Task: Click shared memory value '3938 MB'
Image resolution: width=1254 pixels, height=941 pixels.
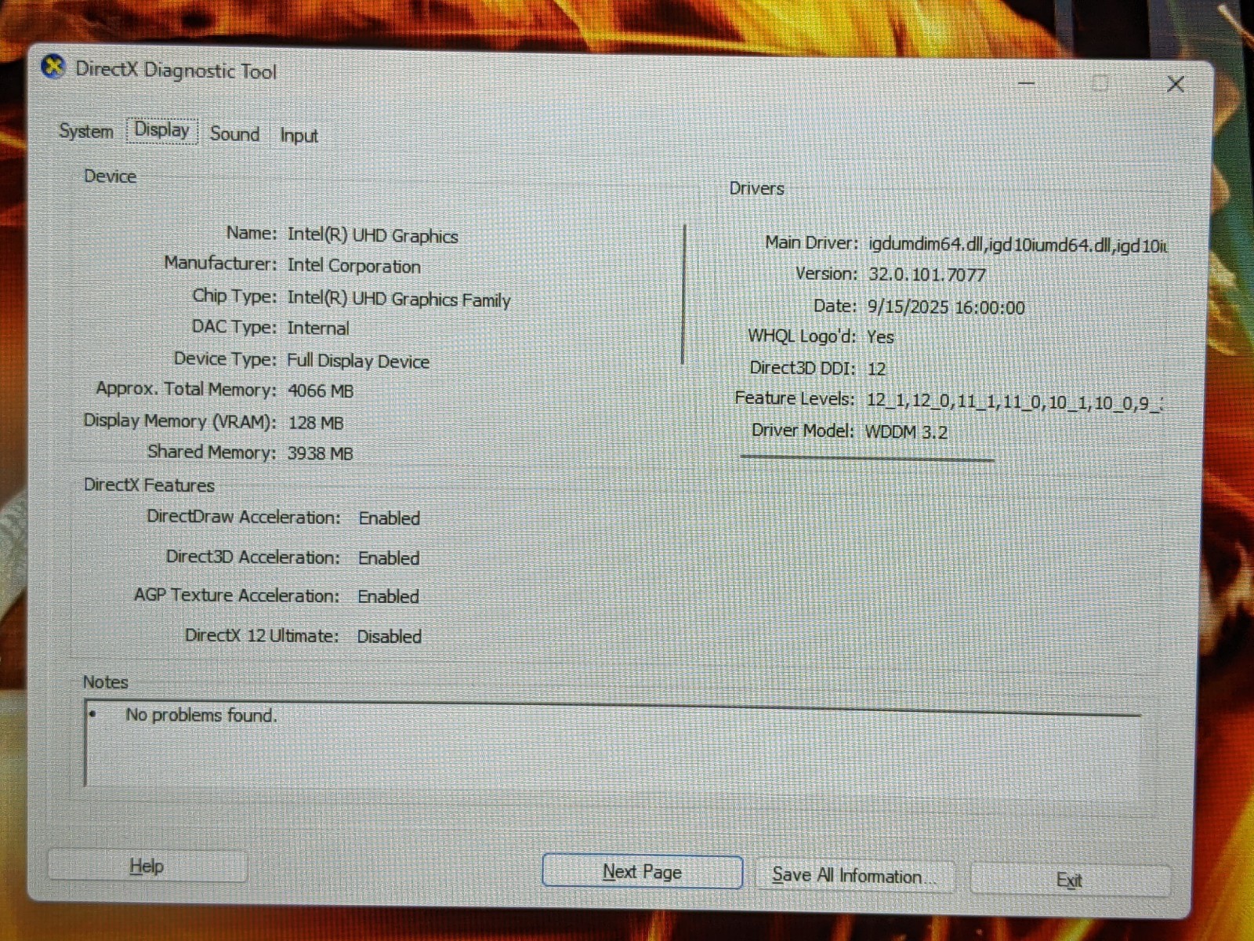Action: click(x=320, y=453)
